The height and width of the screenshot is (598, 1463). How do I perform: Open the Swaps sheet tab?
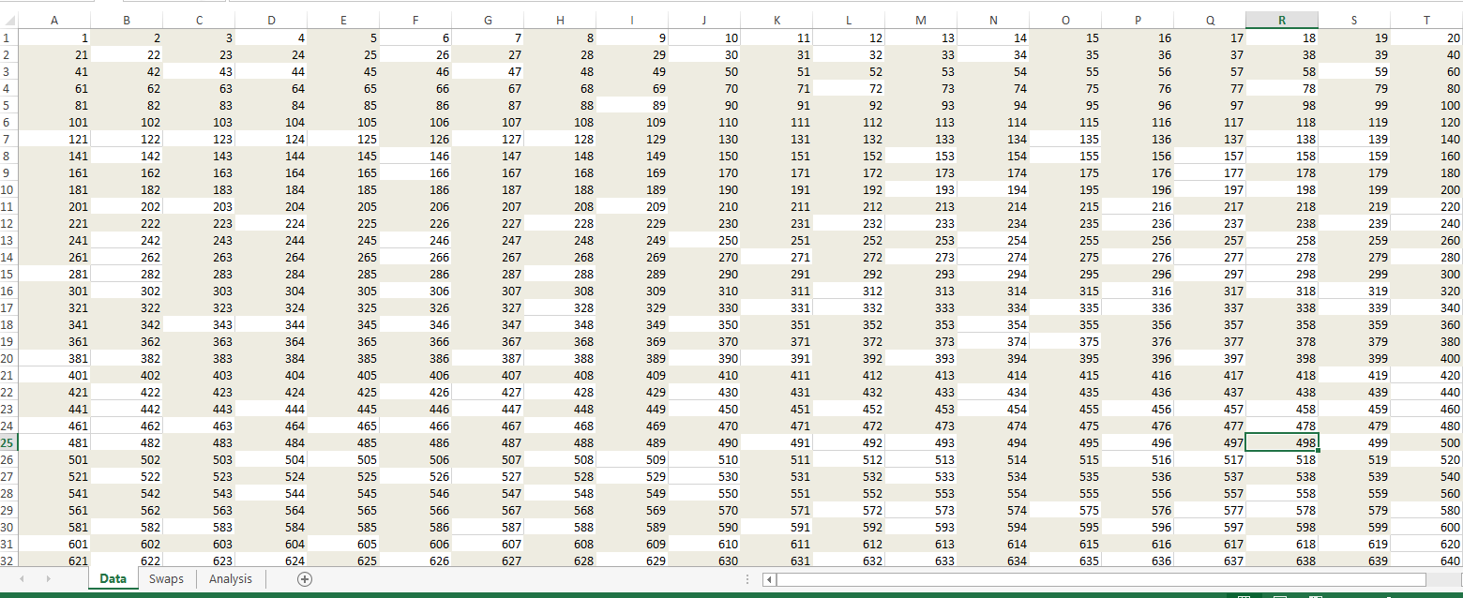166,579
